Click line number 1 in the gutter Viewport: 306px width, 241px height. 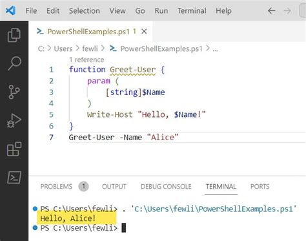(51, 70)
